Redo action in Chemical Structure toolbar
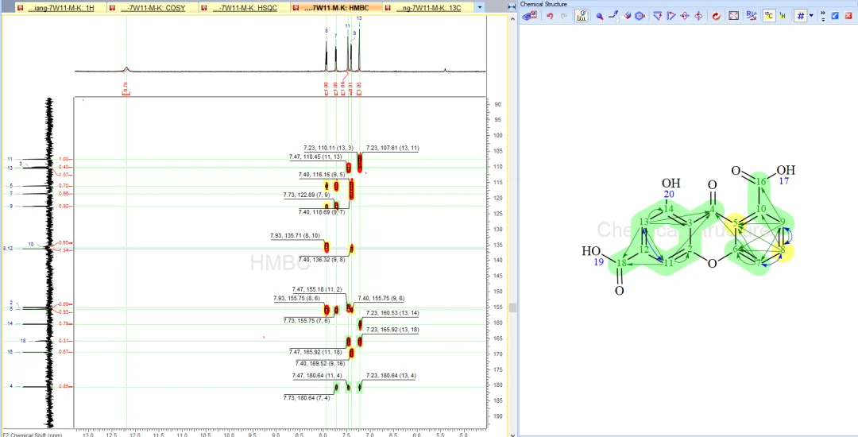 (563, 16)
